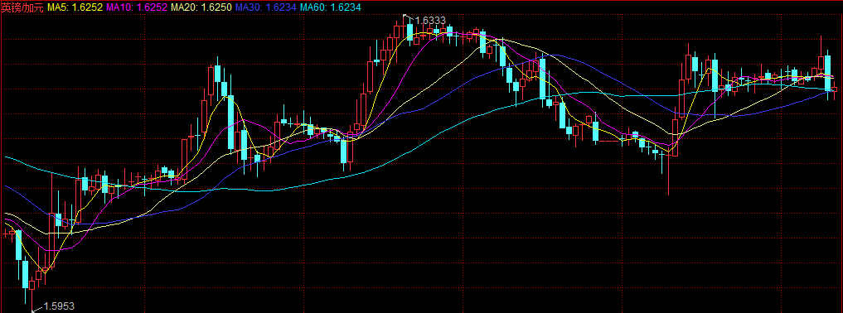
Task: Click the 英镑加元 chart title
Action: pyautogui.click(x=22, y=7)
